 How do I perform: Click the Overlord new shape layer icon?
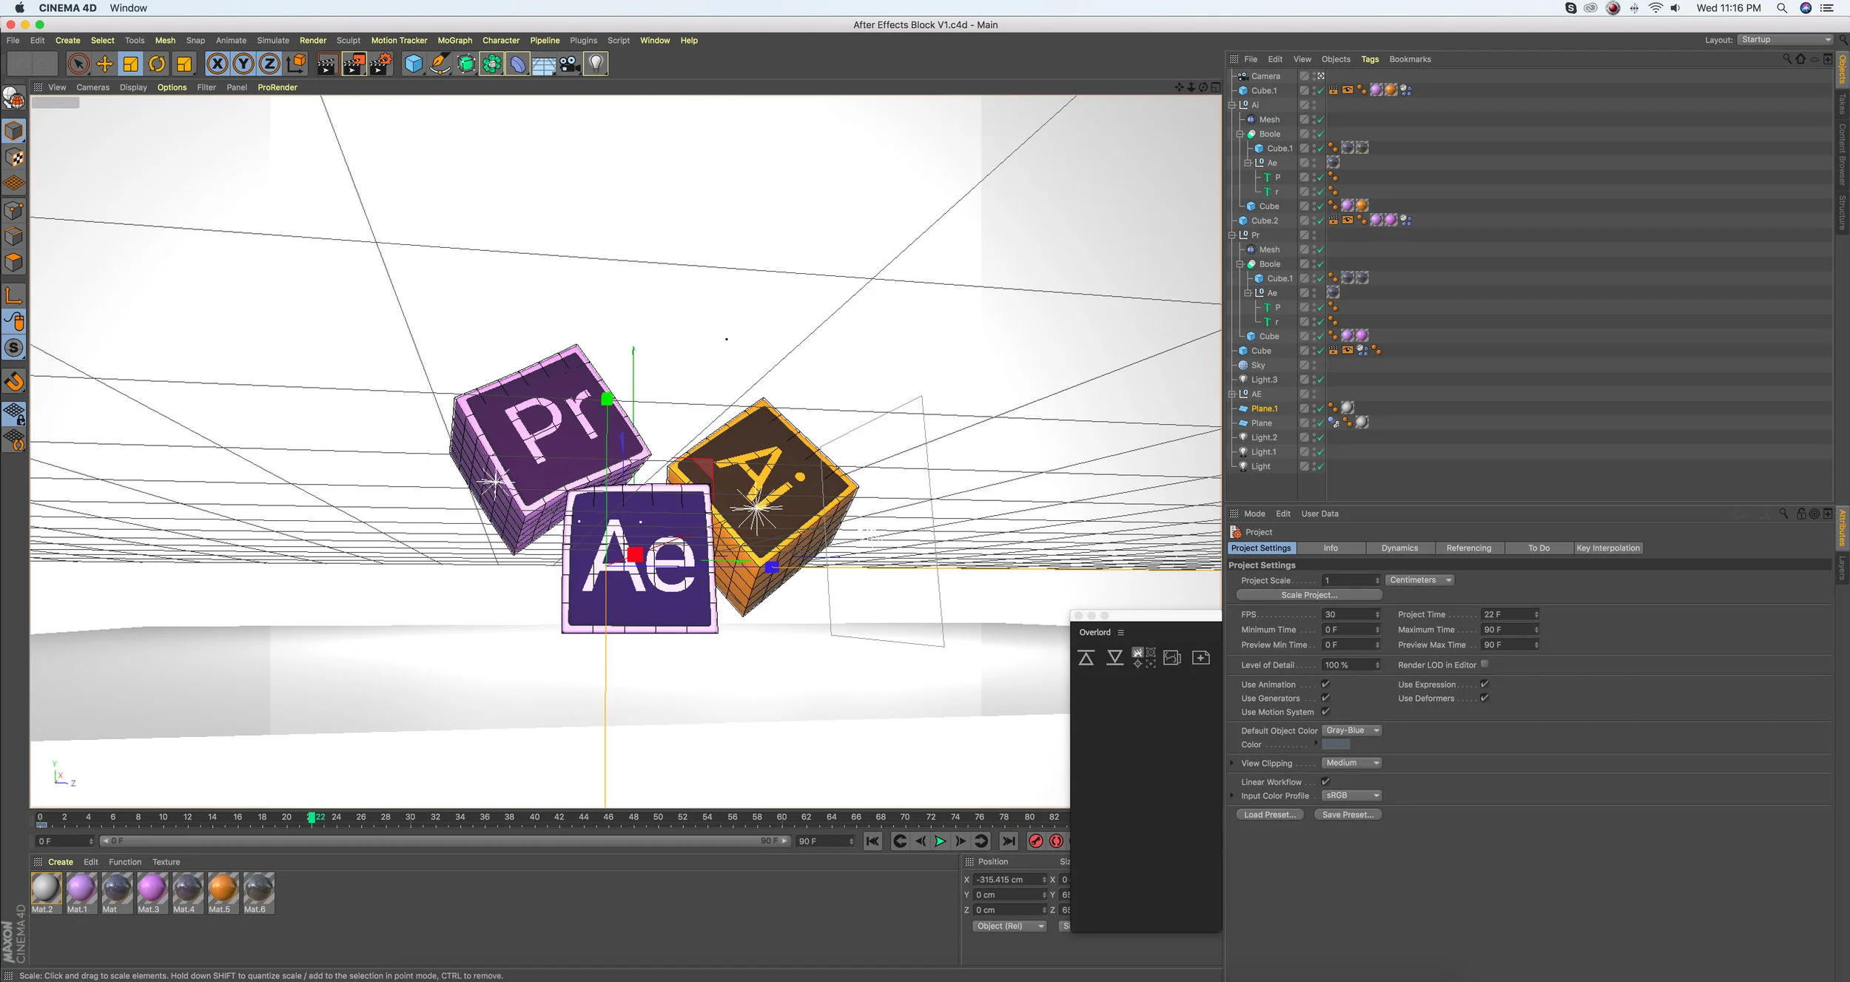1201,658
